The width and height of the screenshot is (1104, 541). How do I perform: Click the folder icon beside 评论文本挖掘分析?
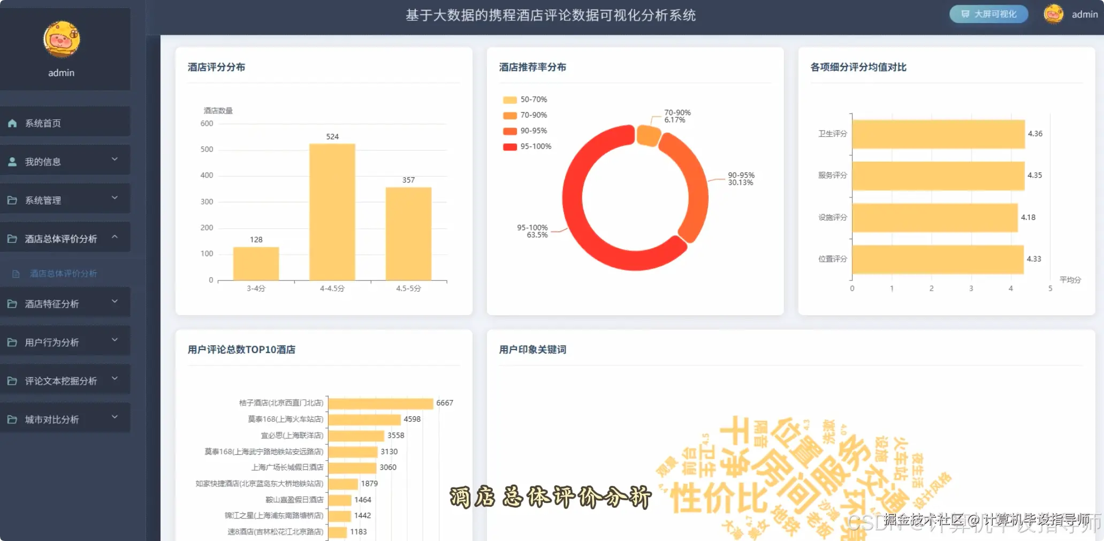point(12,381)
